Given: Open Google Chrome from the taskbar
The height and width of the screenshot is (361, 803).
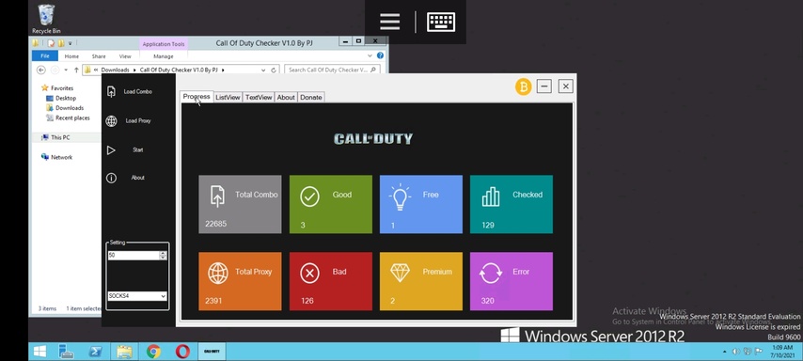Looking at the screenshot, I should pyautogui.click(x=153, y=352).
